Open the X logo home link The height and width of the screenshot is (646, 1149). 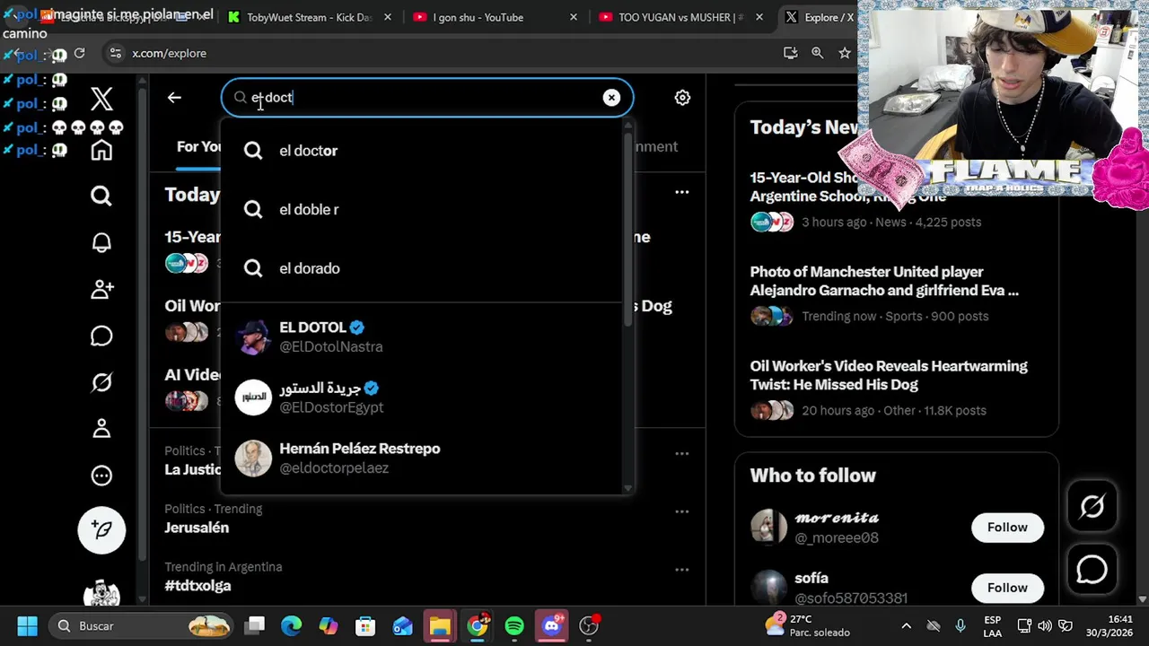coord(101,99)
